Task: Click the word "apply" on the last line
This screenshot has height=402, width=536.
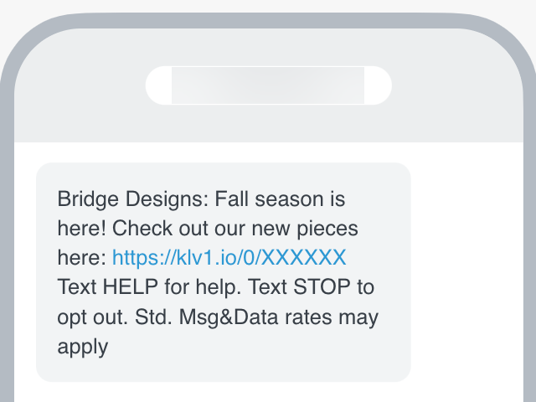Action: click(82, 346)
